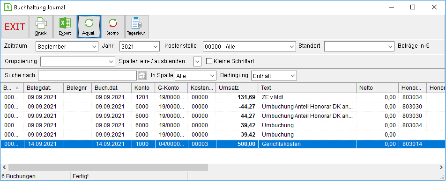
Task: Expand Spalten ein- / ausblenden dropdown
Action: (197, 61)
